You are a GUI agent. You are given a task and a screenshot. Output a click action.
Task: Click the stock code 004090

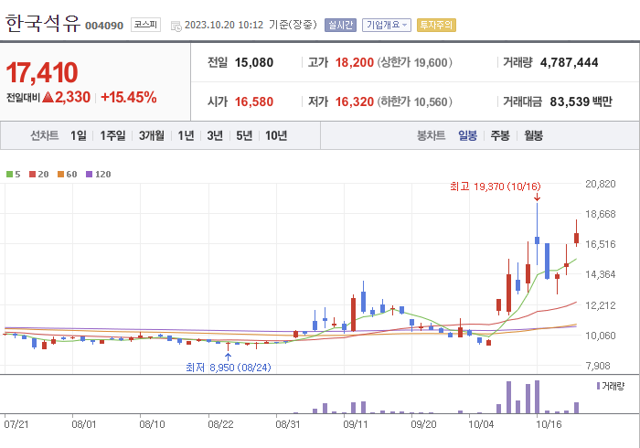(104, 26)
